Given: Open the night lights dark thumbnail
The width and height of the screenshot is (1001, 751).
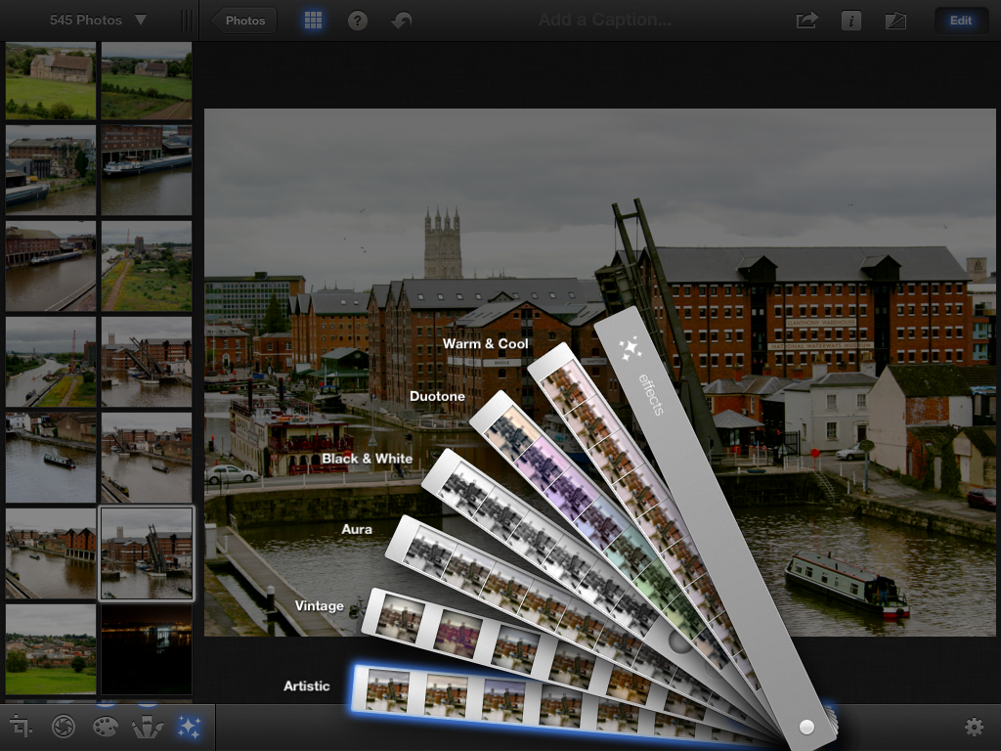Looking at the screenshot, I should point(147,649).
